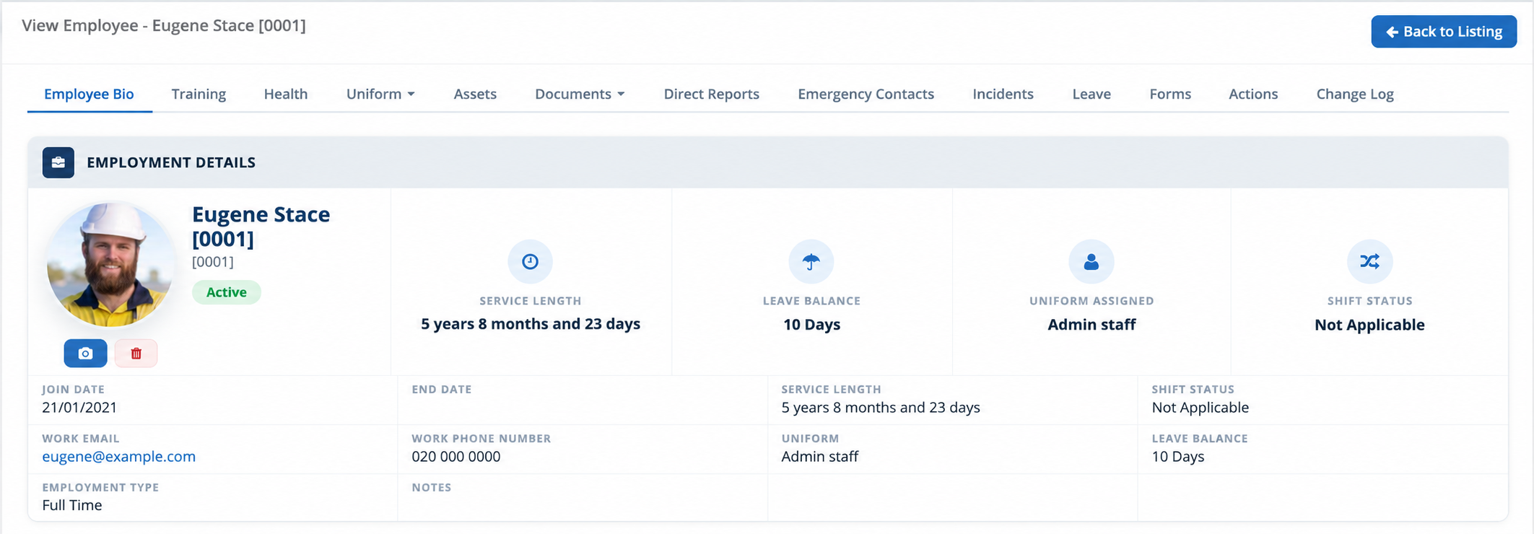
Task: Click Eugene Stace's profile photo
Action: tap(110, 264)
